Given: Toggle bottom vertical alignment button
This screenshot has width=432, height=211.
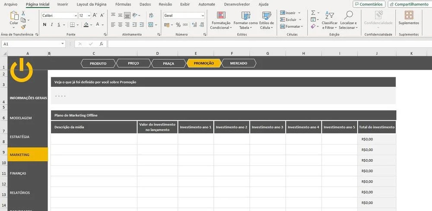Looking at the screenshot, I should pos(127,16).
